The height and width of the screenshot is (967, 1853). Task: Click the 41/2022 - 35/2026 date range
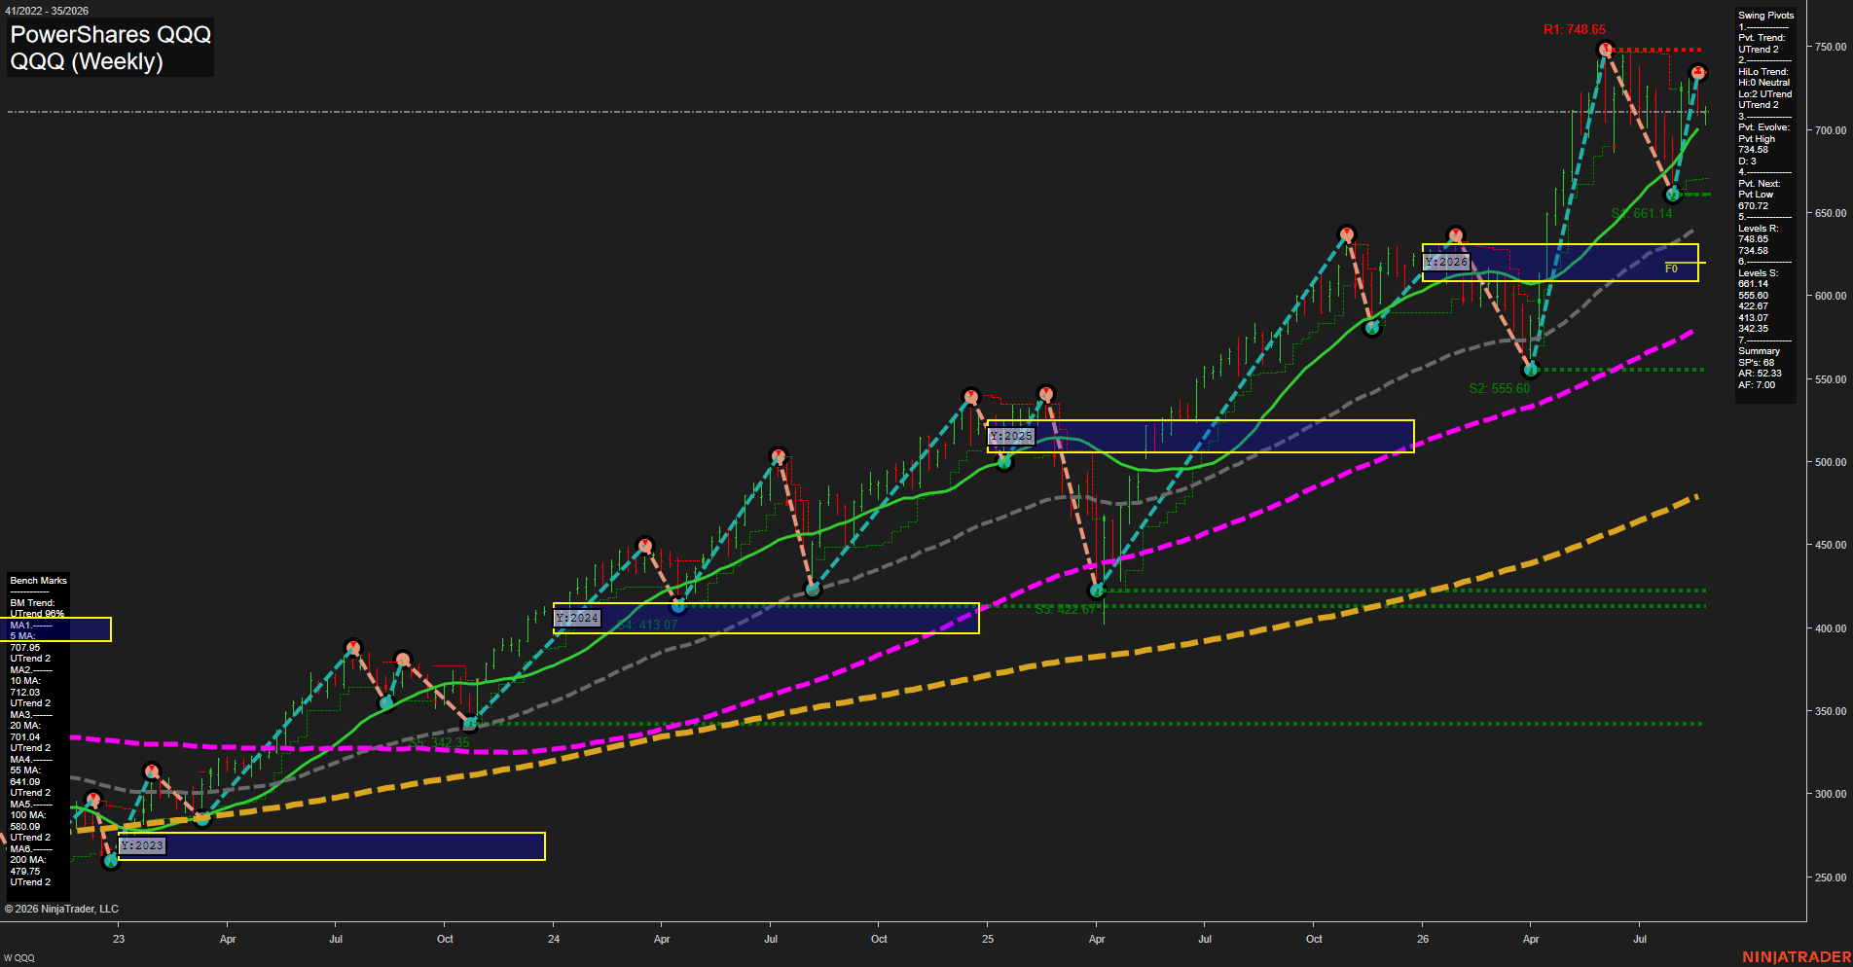[x=47, y=11]
